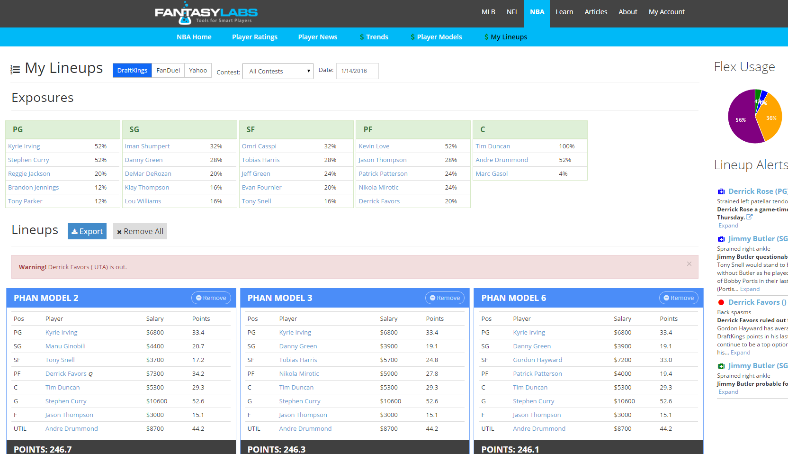Open Nikola Mirotic in Phan Model 3
Viewport: 788px width, 454px height.
299,374
